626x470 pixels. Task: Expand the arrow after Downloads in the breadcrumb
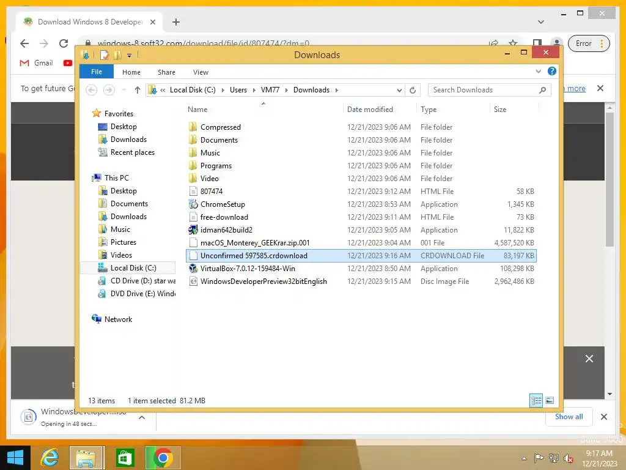[337, 90]
